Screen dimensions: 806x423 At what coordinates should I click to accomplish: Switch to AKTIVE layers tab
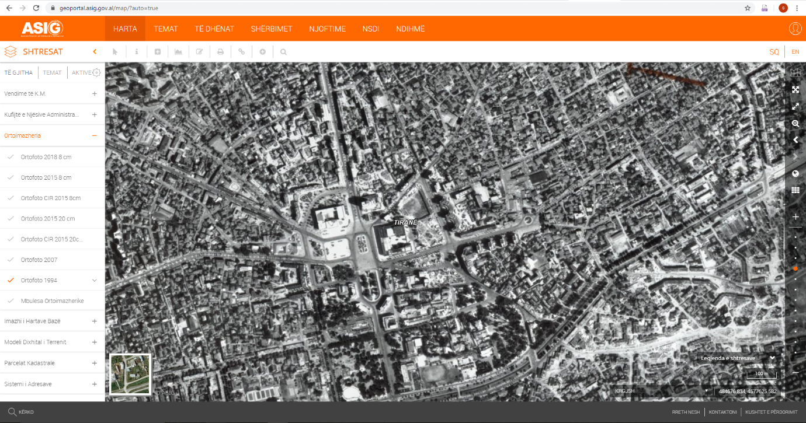(81, 73)
